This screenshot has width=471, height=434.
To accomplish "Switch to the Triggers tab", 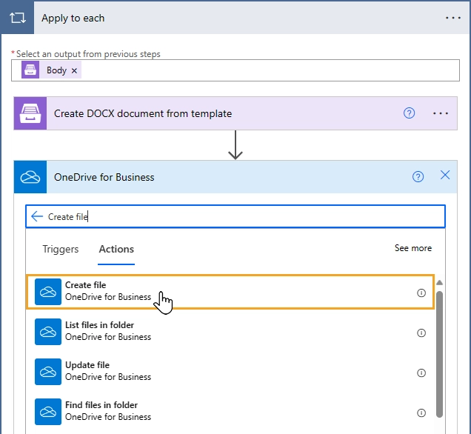I will pos(61,249).
